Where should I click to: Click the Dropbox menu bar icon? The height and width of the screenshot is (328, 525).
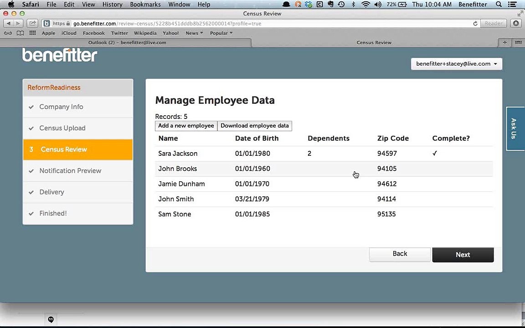(x=309, y=5)
